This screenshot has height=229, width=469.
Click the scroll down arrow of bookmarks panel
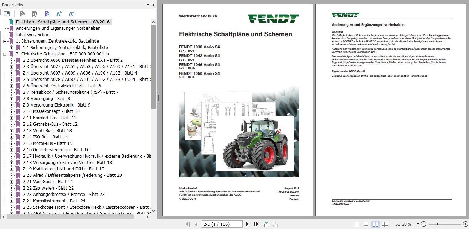[x=154, y=211]
